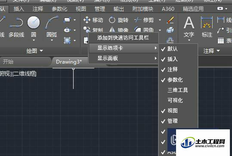Screen dimensions: 232x156
Task: Click the 二维线框 visual style label
Action: tap(25, 73)
